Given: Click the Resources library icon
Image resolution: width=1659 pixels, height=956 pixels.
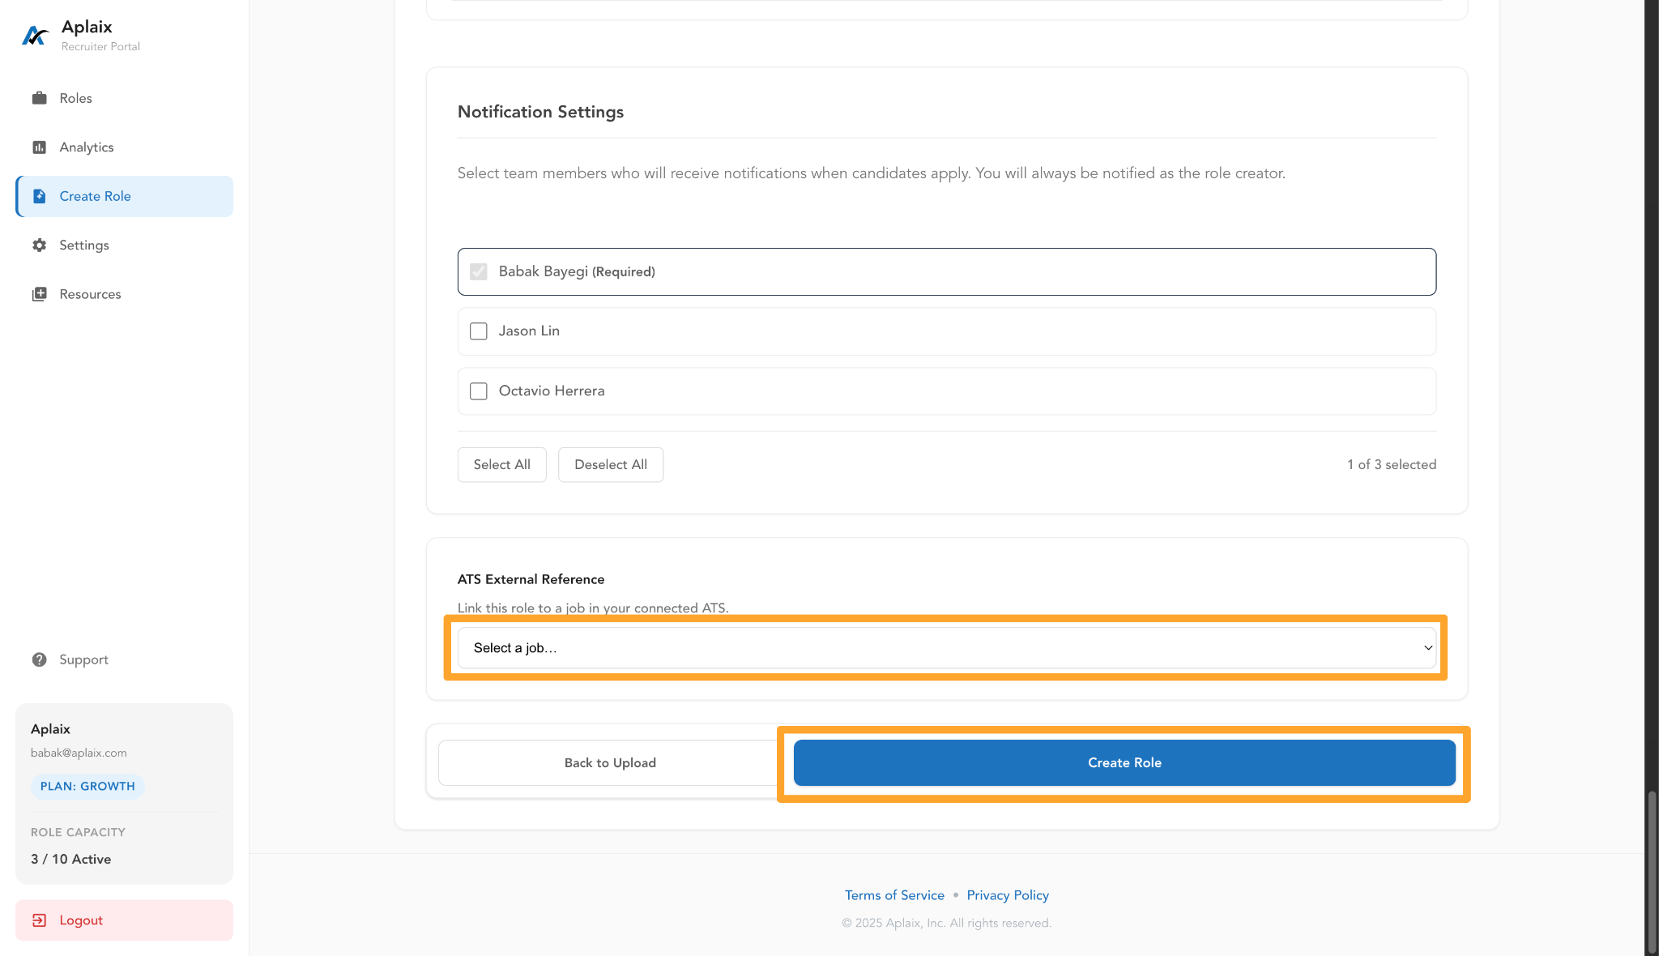Looking at the screenshot, I should tap(39, 294).
